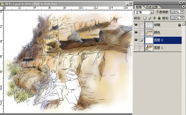
Task: Close the layers palette
Action: [183, 3]
